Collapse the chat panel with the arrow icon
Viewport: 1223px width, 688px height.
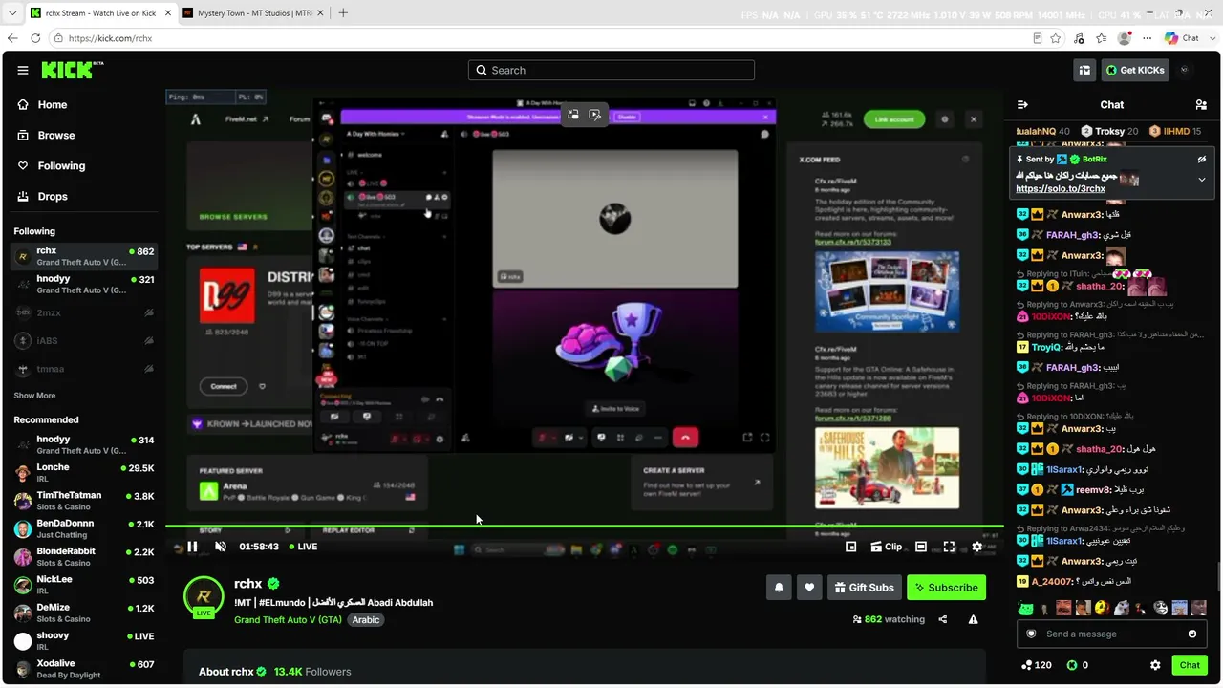[1022, 105]
